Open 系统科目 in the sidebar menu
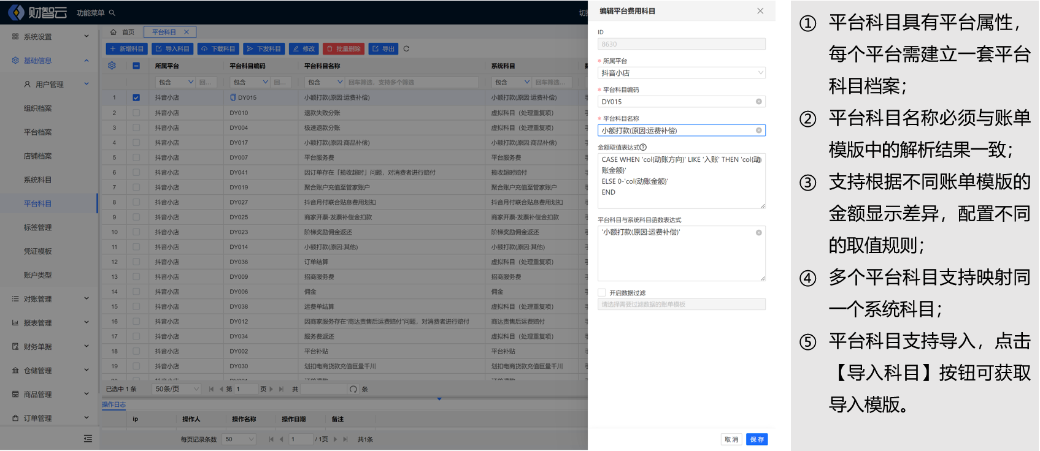1040x451 pixels. pos(38,180)
